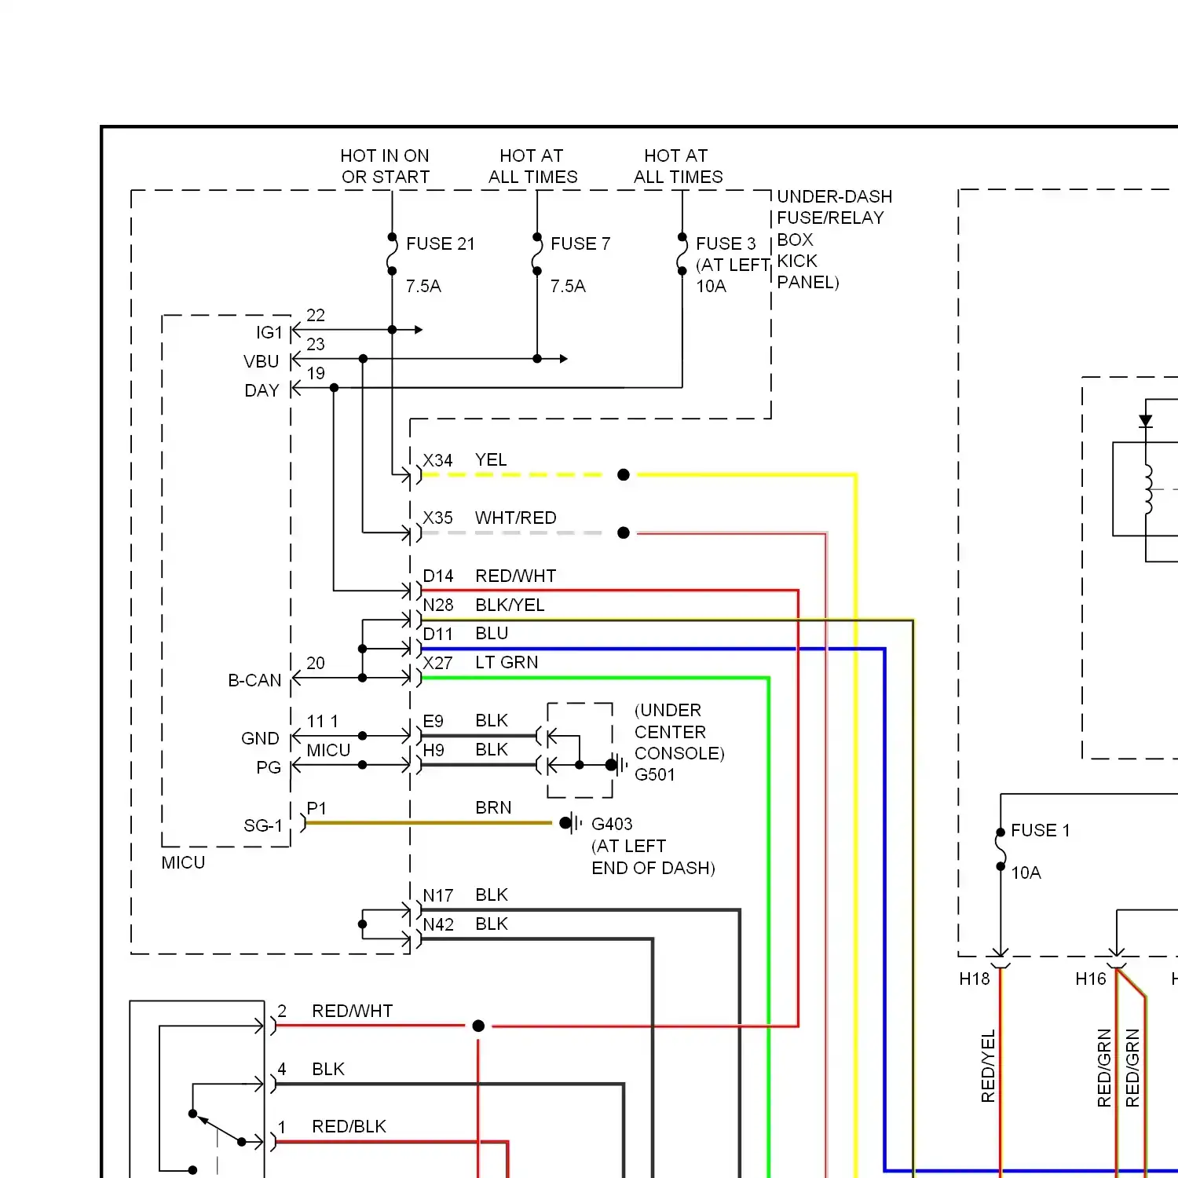The height and width of the screenshot is (1178, 1178).
Task: Click the BLK label at pin 4
Action: click(328, 1069)
